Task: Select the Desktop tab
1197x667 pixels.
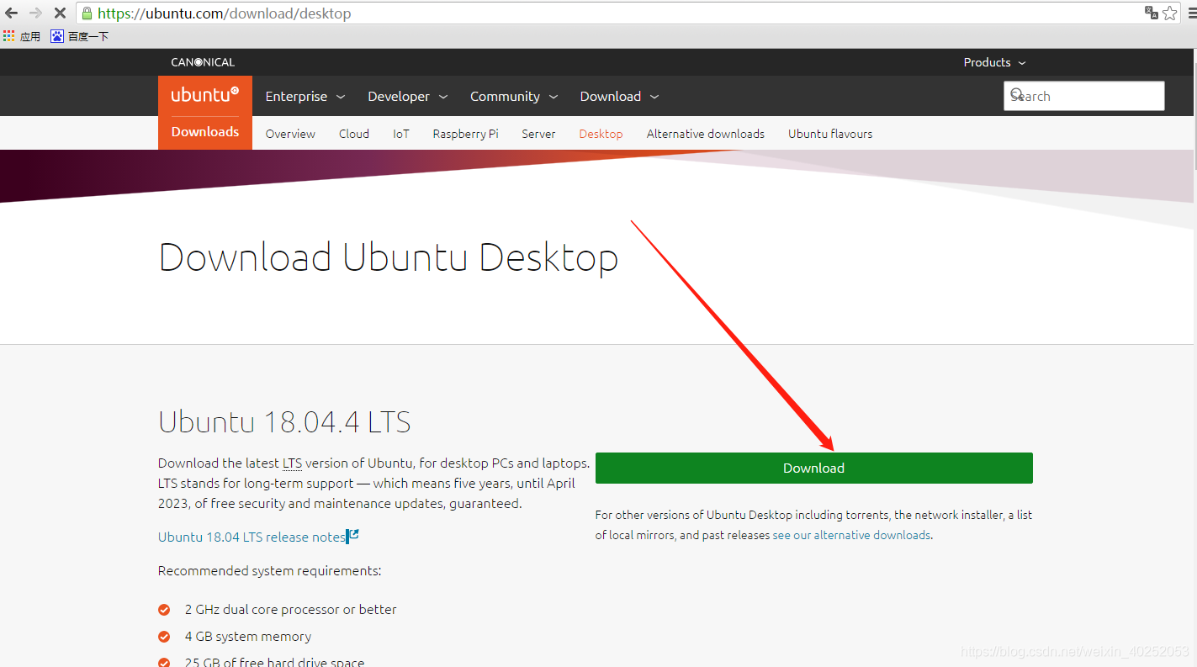Action: 601,134
